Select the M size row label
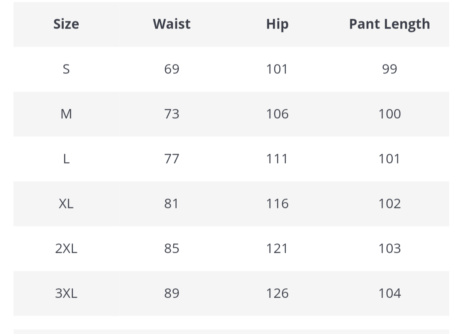Viewport: 462px width, 334px height. click(x=66, y=114)
